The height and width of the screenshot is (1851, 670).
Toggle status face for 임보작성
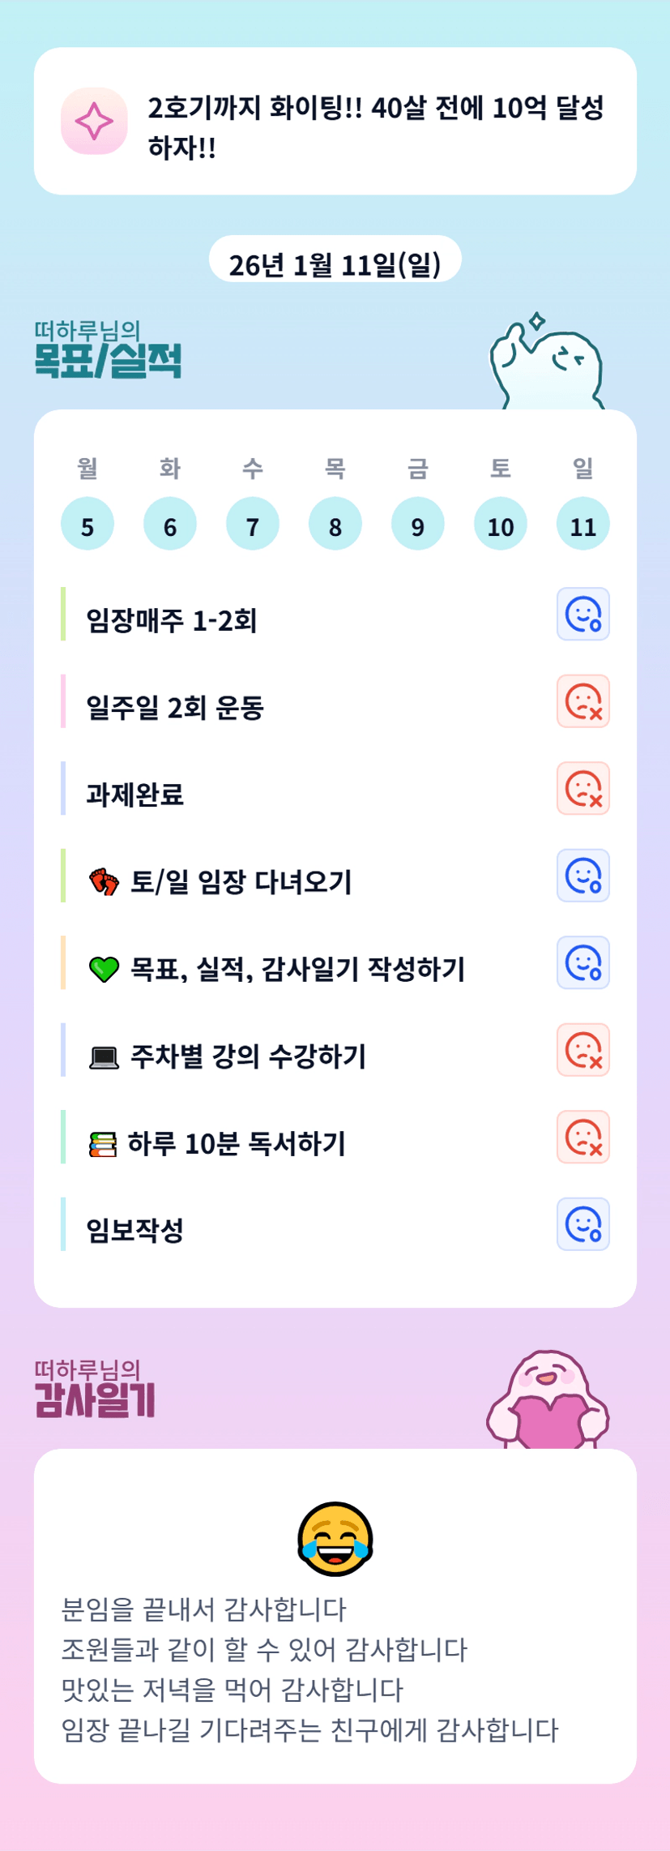pos(583,1224)
